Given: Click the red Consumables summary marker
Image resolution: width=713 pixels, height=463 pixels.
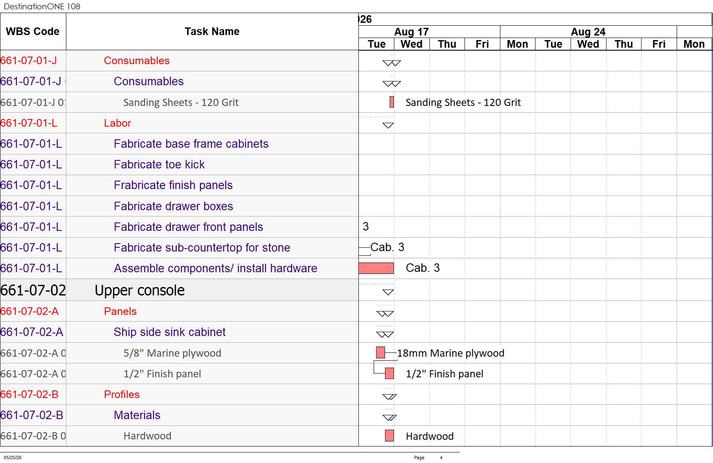Looking at the screenshot, I should click(x=391, y=63).
